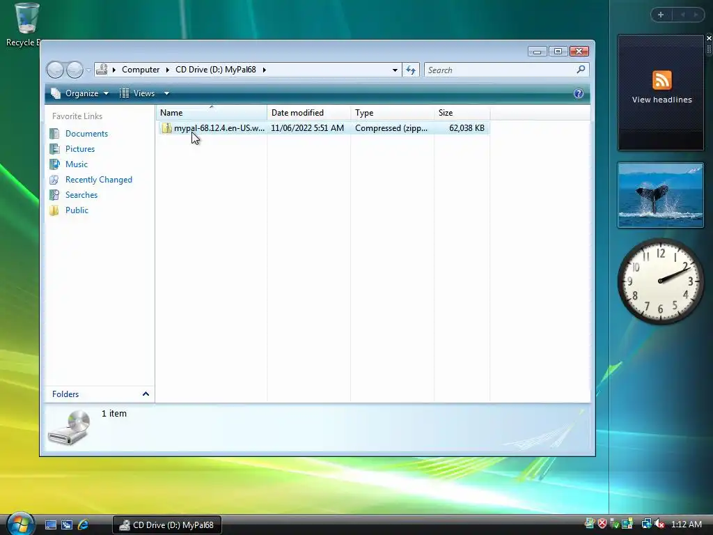
Task: Open the recent pages dropdown arrow
Action: pos(88,70)
